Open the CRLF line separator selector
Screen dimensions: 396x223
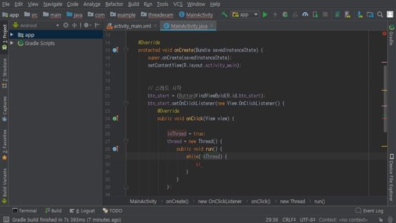pos(289,220)
